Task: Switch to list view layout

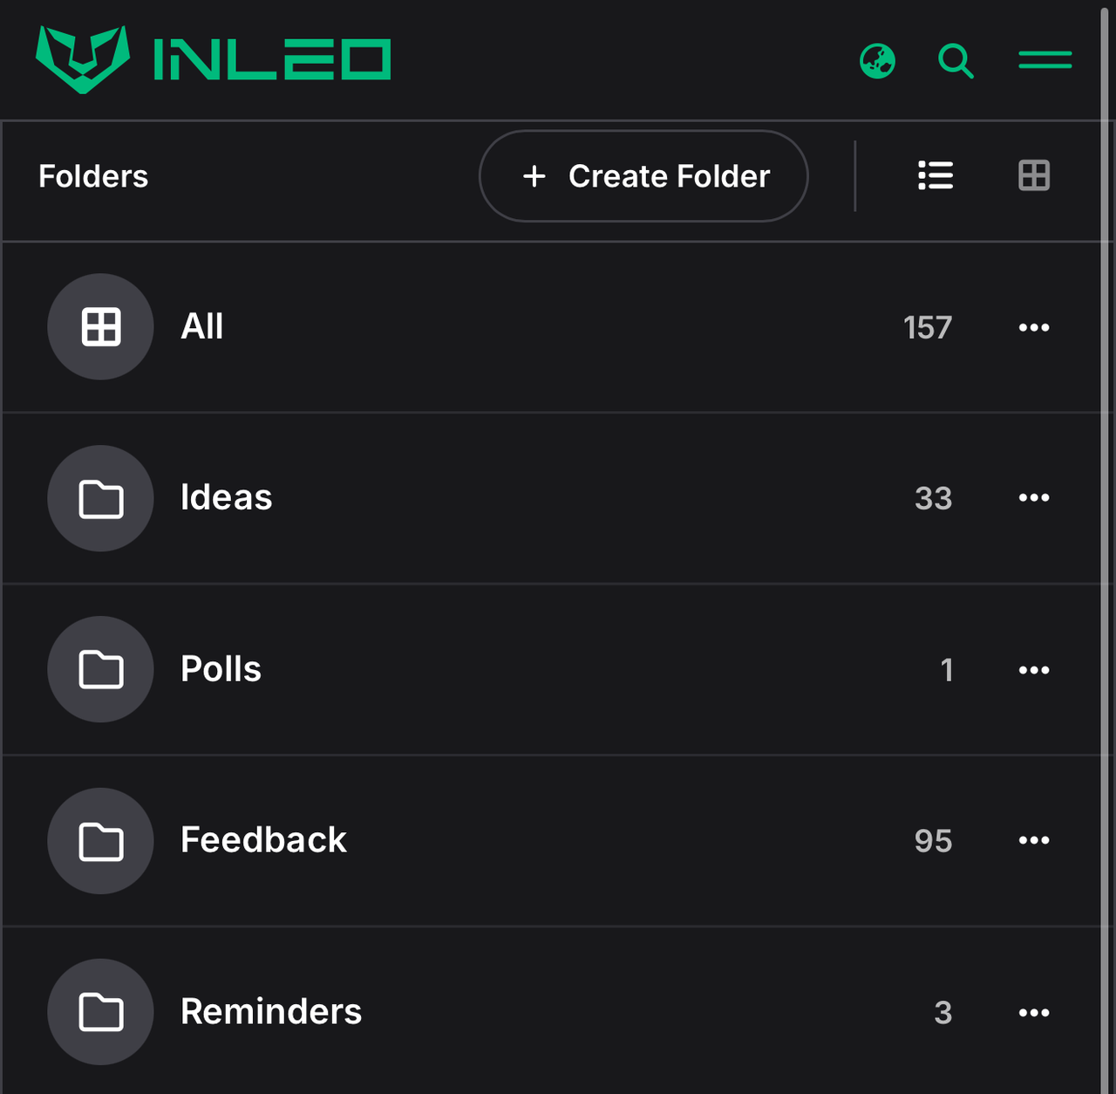Action: pyautogui.click(x=936, y=176)
